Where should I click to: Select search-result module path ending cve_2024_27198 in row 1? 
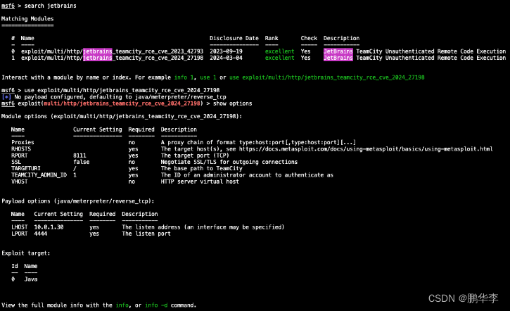coord(113,58)
